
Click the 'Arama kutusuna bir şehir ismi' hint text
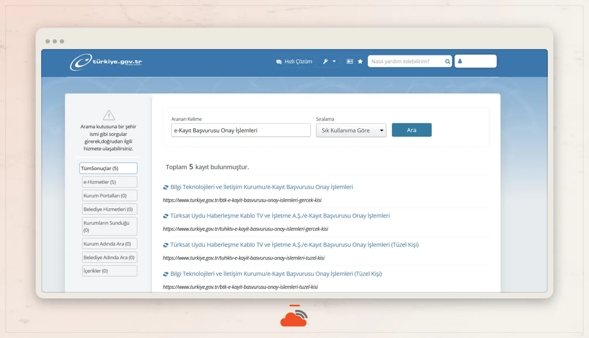tap(108, 138)
